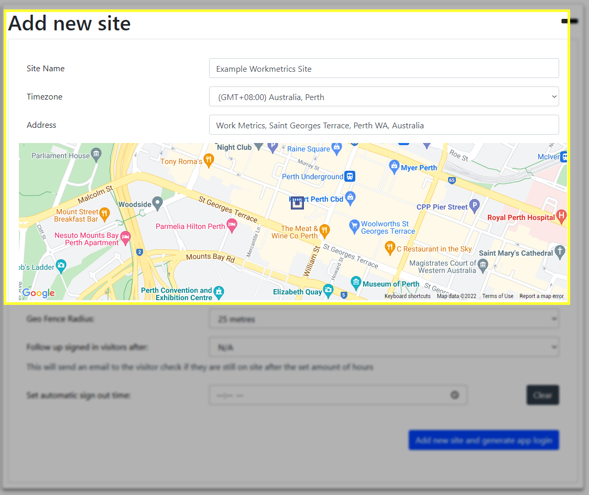Click the Woodside map marker

pos(157,203)
